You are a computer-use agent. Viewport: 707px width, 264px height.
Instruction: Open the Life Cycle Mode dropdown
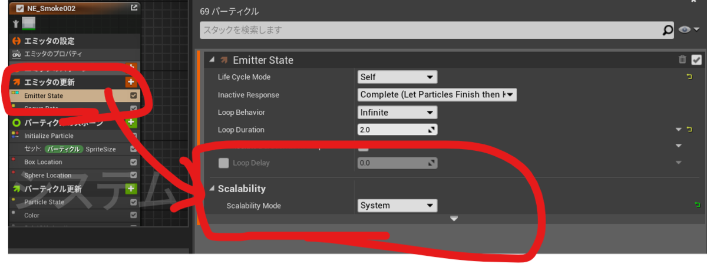click(x=397, y=77)
